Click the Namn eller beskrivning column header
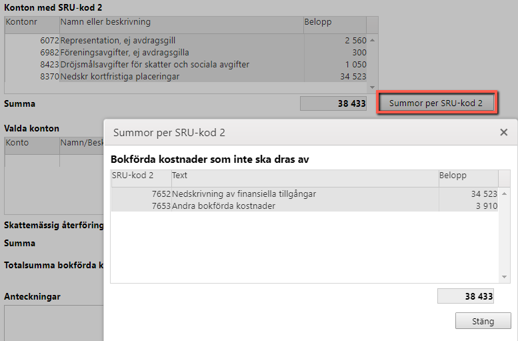518x341 pixels. pos(181,25)
